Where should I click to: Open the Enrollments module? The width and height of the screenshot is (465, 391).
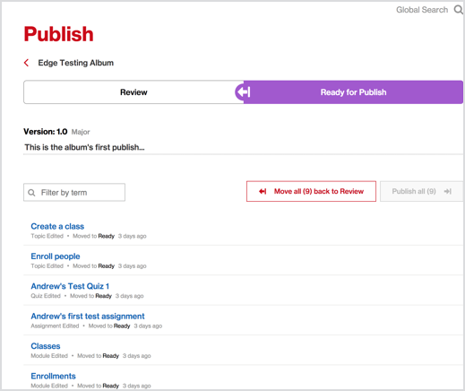(x=53, y=376)
